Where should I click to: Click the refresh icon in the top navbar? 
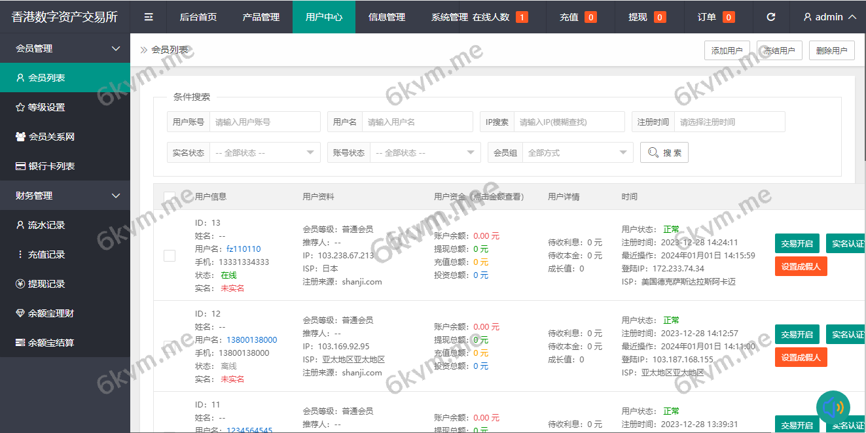point(770,16)
